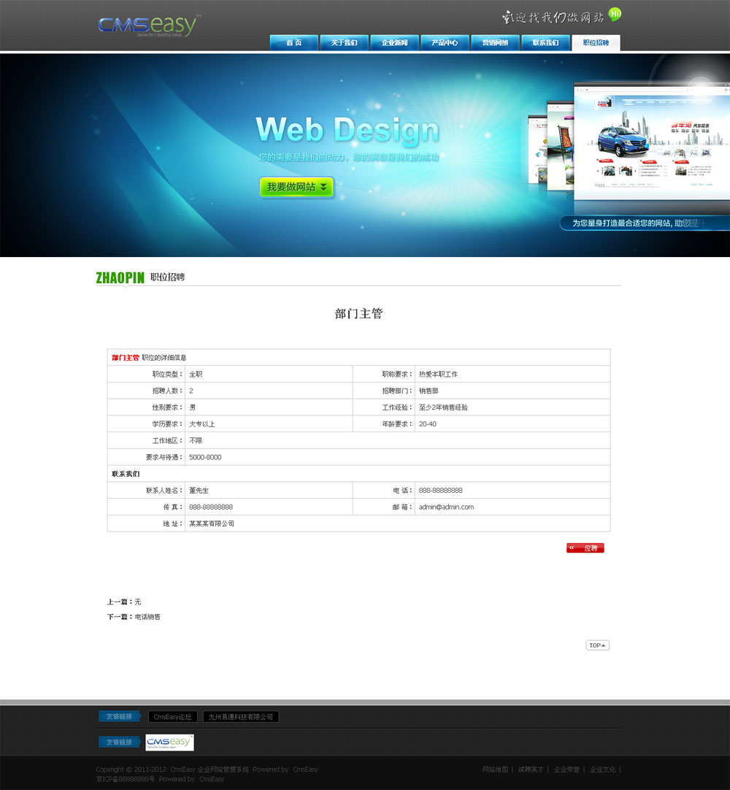Screen dimensions: 730x790
Task: Open the 企业新闻 navigation tab
Action: click(395, 43)
